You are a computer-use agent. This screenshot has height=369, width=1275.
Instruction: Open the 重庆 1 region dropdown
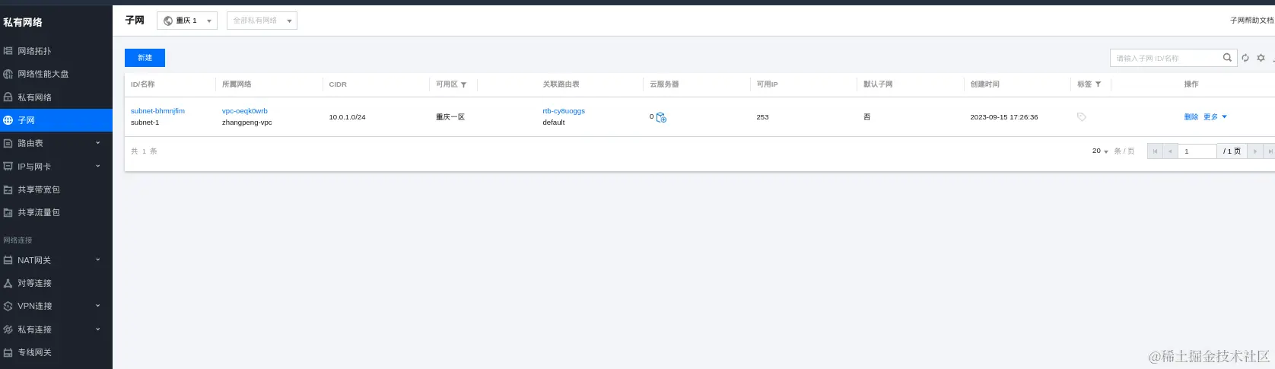187,21
